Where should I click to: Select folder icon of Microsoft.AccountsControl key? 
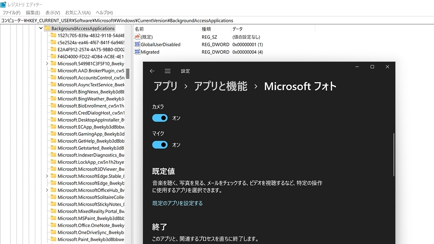coord(53,78)
